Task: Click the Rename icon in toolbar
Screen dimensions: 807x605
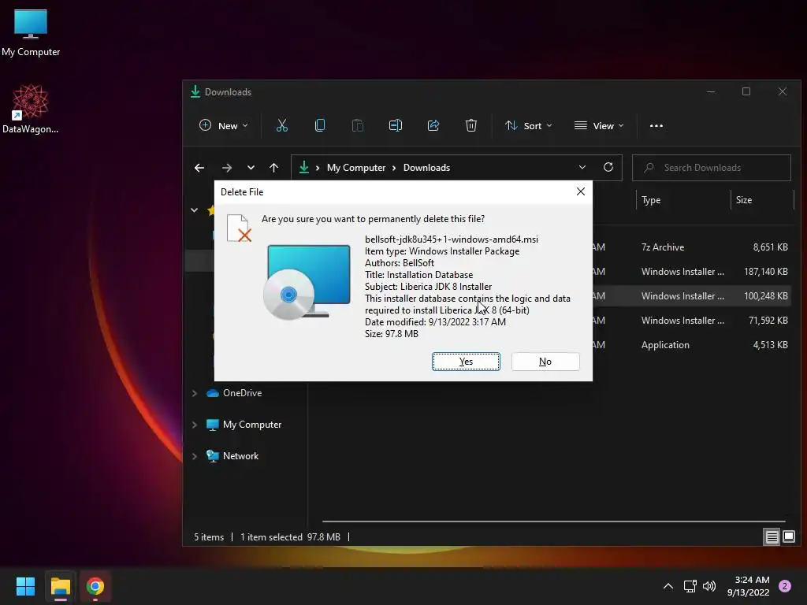Action: click(396, 125)
